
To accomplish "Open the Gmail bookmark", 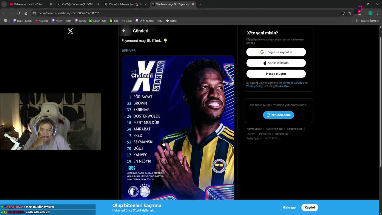I will pyautogui.click(x=127, y=21).
